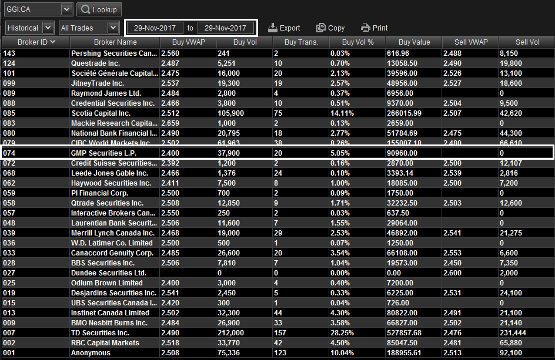Click the Export download icon
Viewport: 555px width, 360px height.
[273, 28]
